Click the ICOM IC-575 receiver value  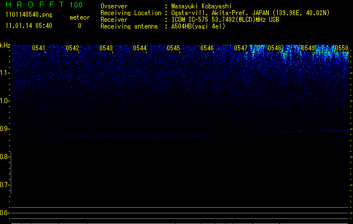[x=225, y=20]
